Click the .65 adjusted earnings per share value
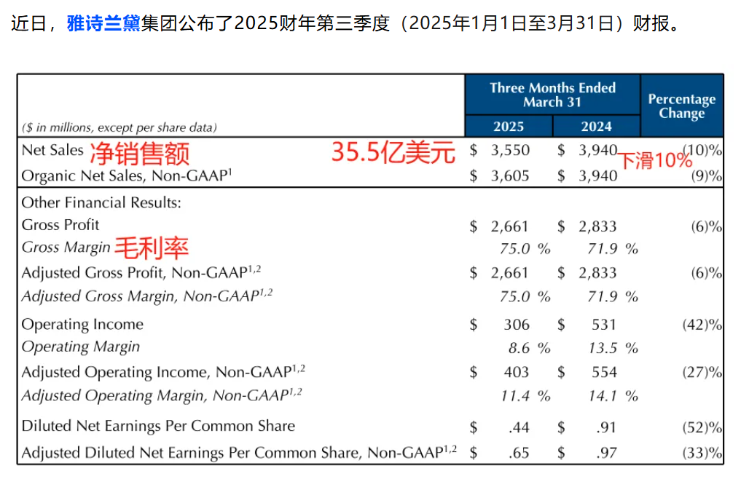The width and height of the screenshot is (741, 487). click(518, 451)
